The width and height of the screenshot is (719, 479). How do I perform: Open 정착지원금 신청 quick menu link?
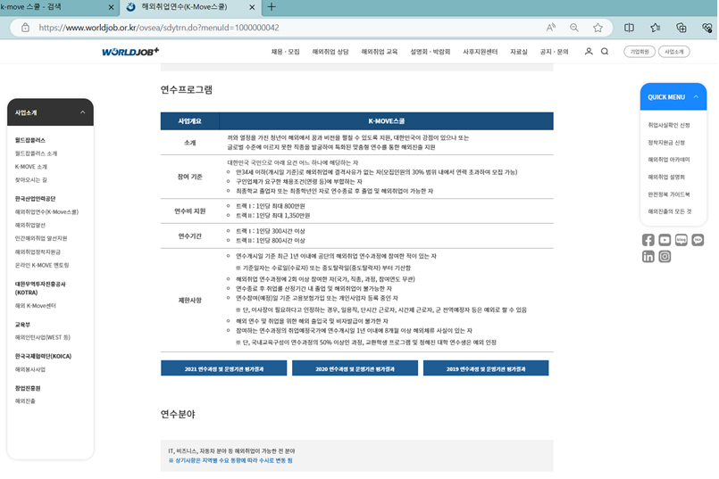pyautogui.click(x=666, y=143)
